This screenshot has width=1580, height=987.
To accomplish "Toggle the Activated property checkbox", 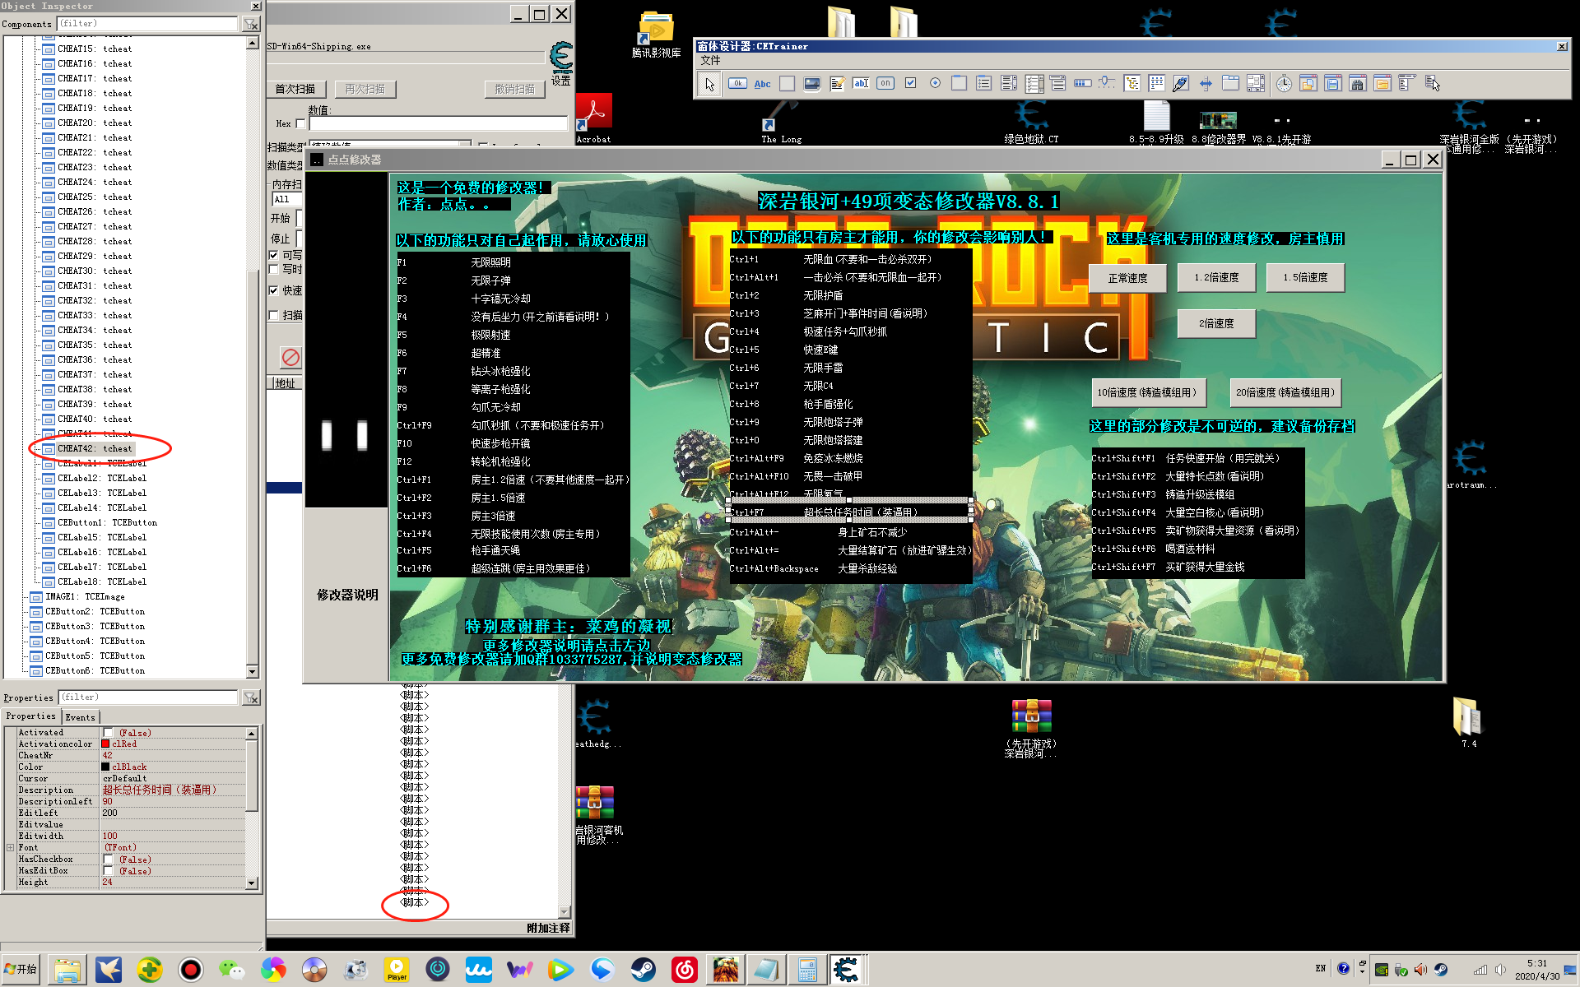I will click(x=109, y=733).
